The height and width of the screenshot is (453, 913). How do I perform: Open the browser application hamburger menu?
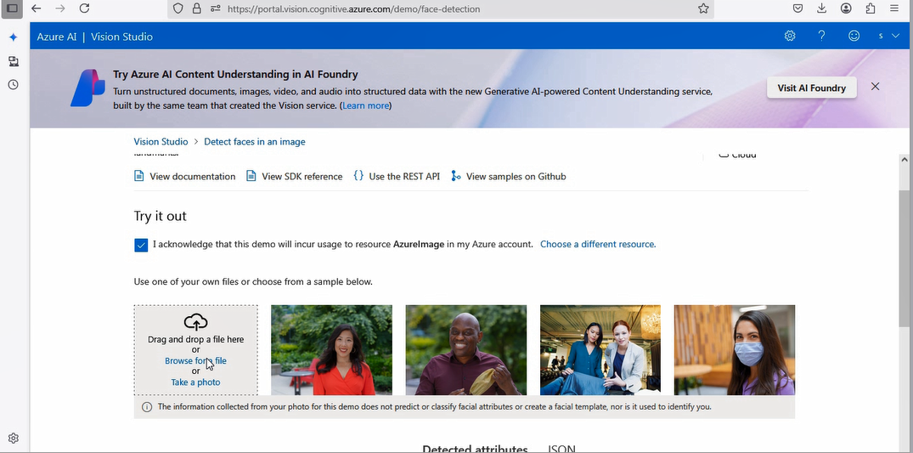(894, 8)
